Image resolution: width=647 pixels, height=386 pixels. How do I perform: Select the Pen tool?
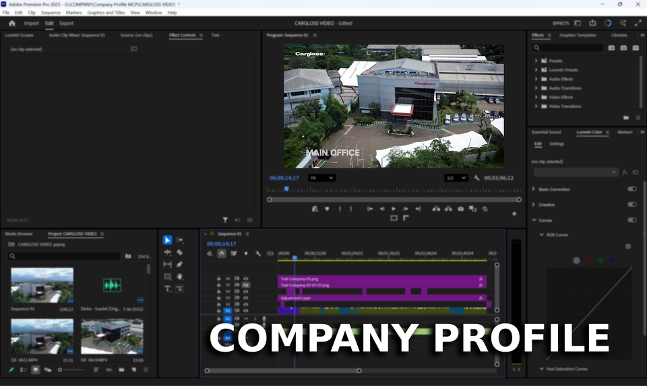pyautogui.click(x=180, y=264)
